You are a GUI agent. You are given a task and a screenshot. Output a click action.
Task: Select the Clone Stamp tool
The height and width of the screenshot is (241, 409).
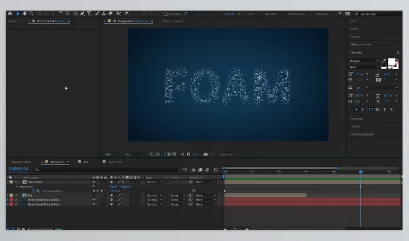click(x=104, y=14)
